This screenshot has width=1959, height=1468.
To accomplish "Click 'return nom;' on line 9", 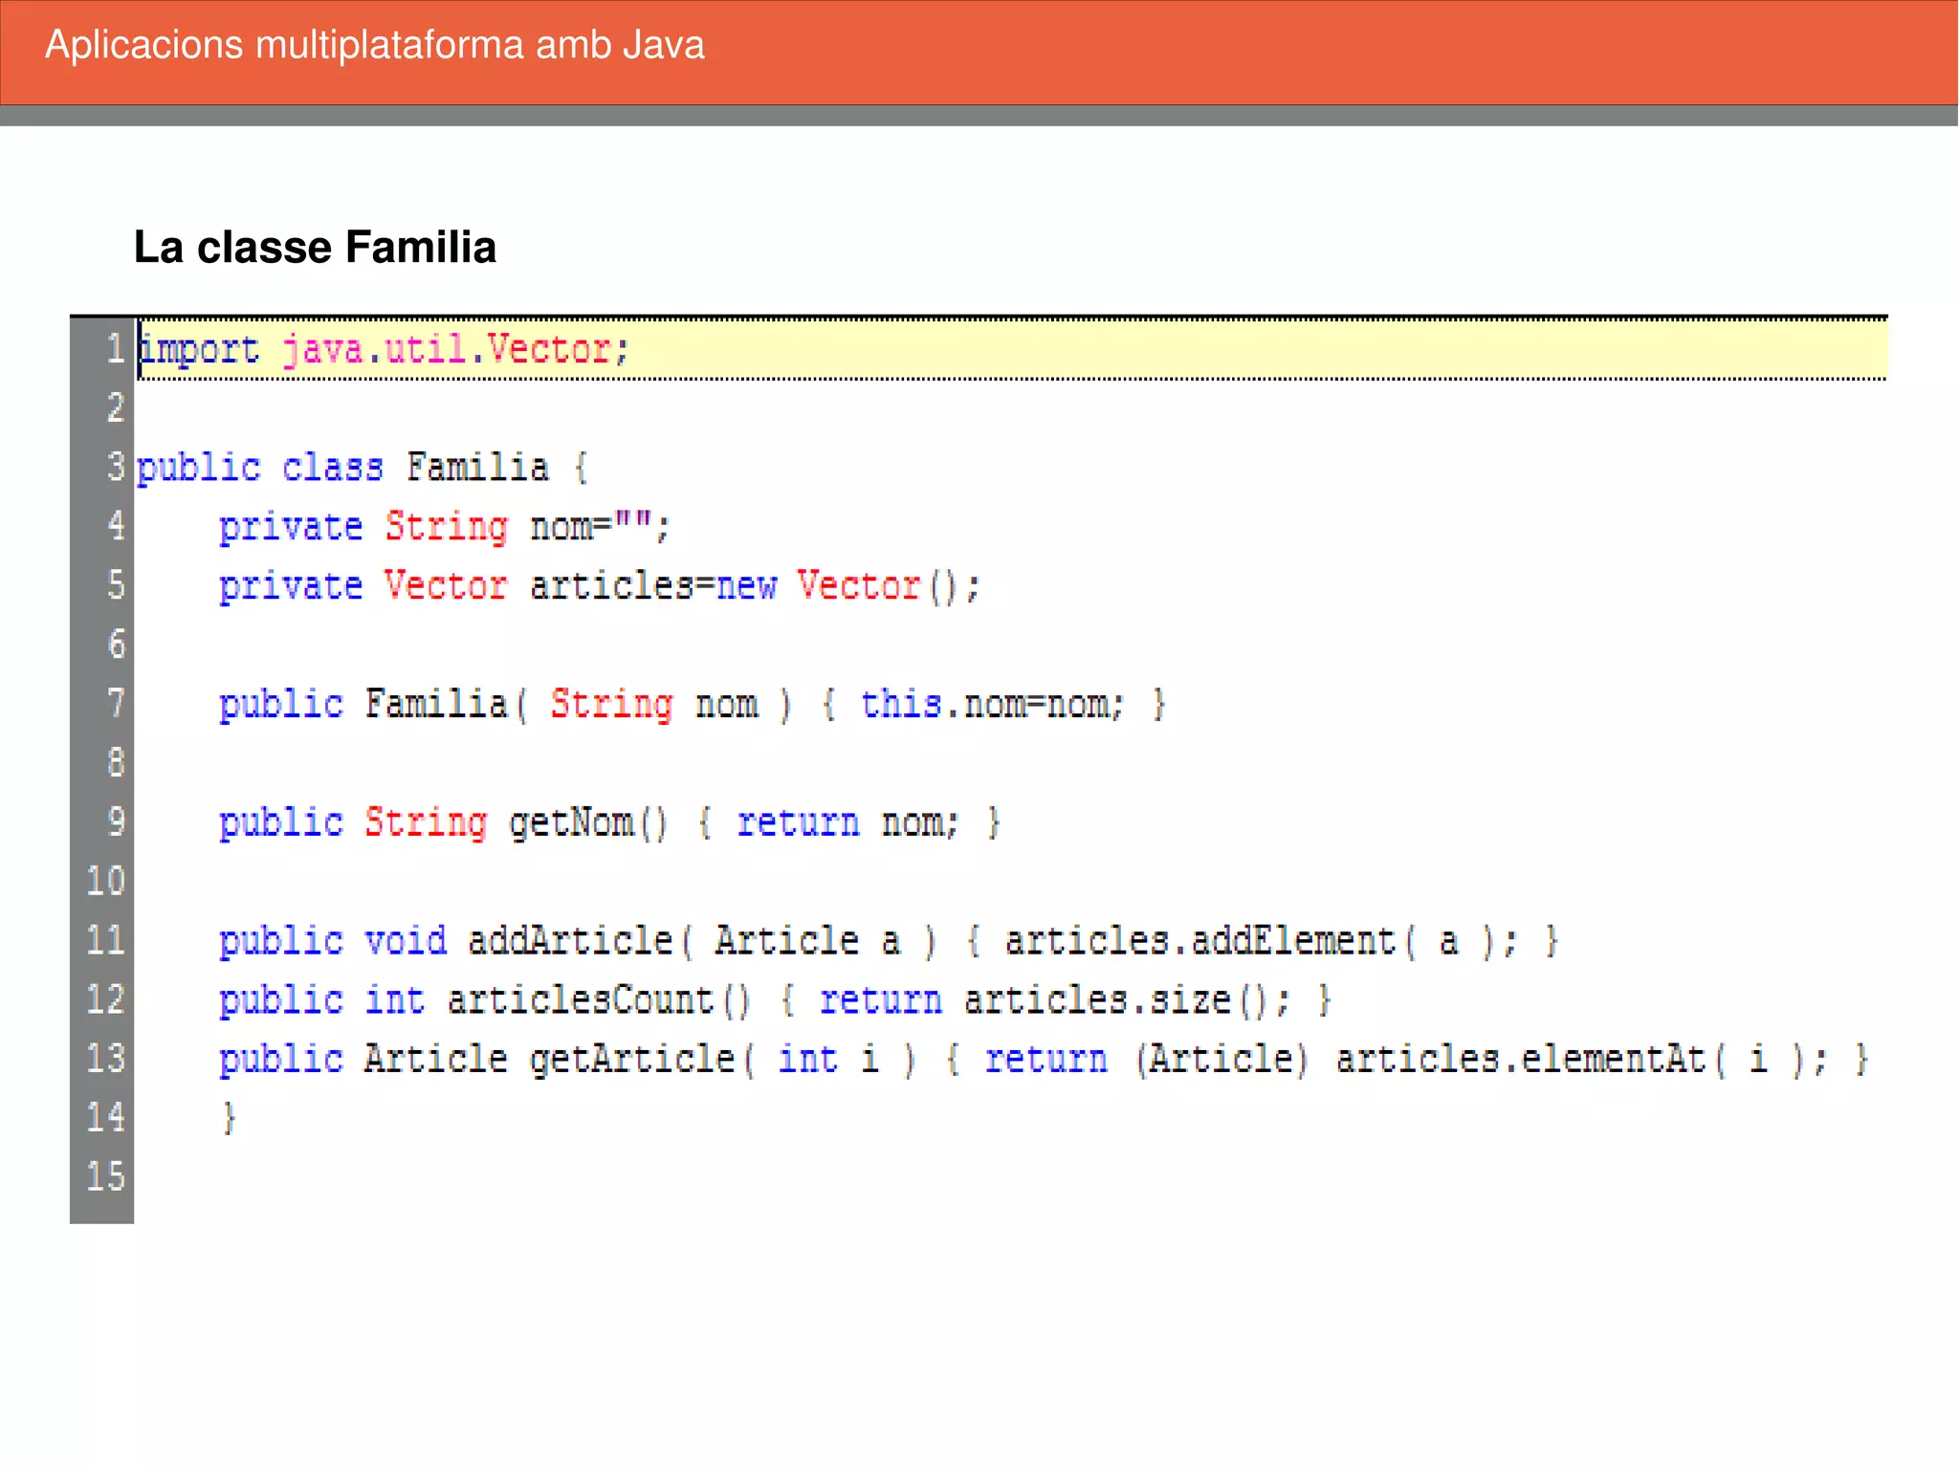I will tap(847, 822).
